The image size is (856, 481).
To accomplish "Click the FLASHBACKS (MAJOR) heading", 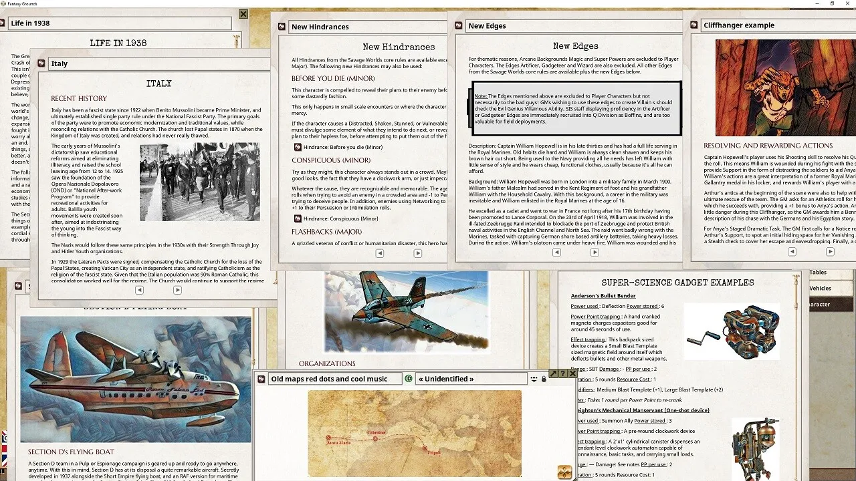I will click(327, 232).
